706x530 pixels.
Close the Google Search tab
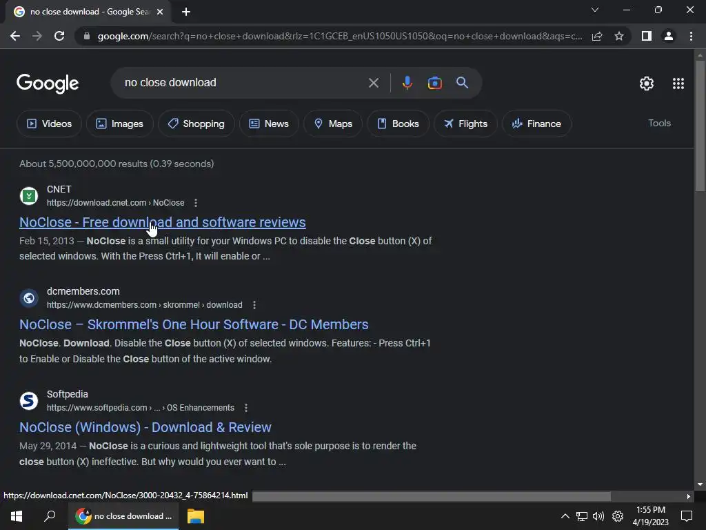point(160,12)
